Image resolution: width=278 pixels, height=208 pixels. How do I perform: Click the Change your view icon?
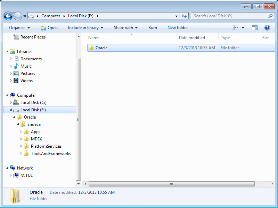point(236,28)
